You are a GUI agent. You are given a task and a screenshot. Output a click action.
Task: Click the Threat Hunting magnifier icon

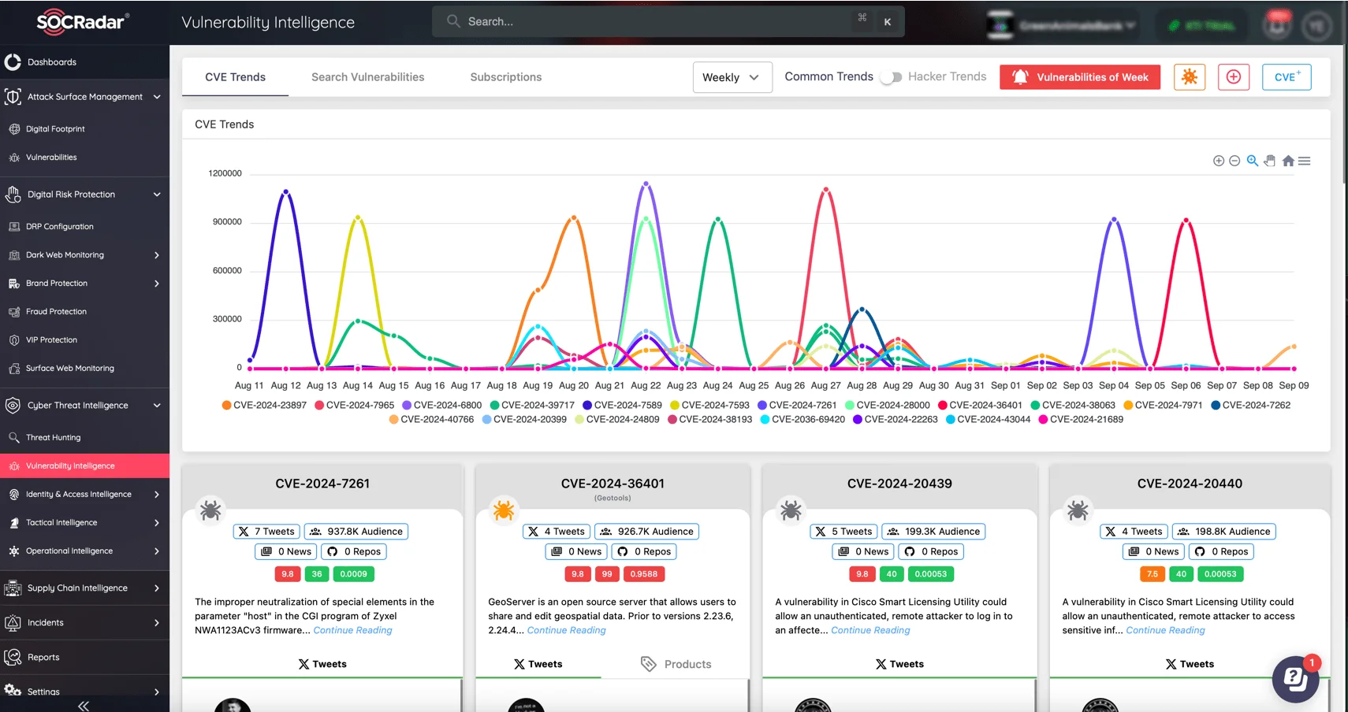14,438
